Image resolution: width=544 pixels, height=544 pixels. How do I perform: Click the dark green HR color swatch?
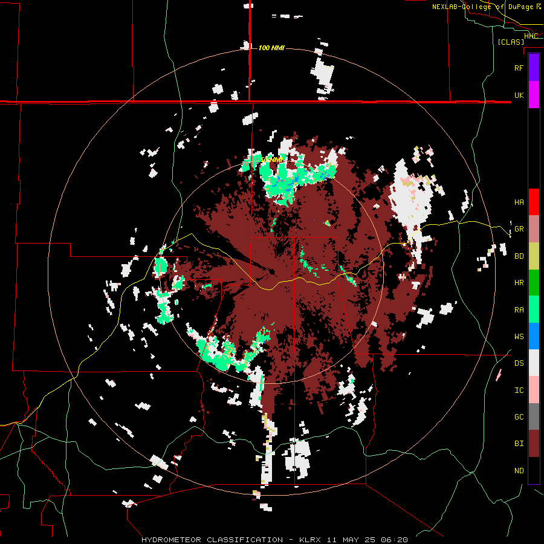(x=534, y=283)
